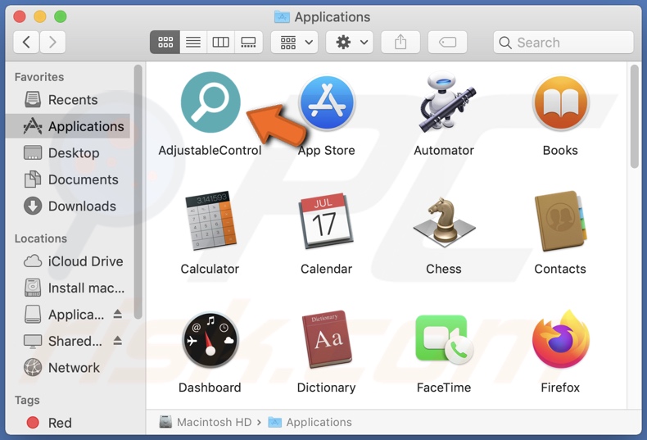Focus the Search field

(x=563, y=42)
